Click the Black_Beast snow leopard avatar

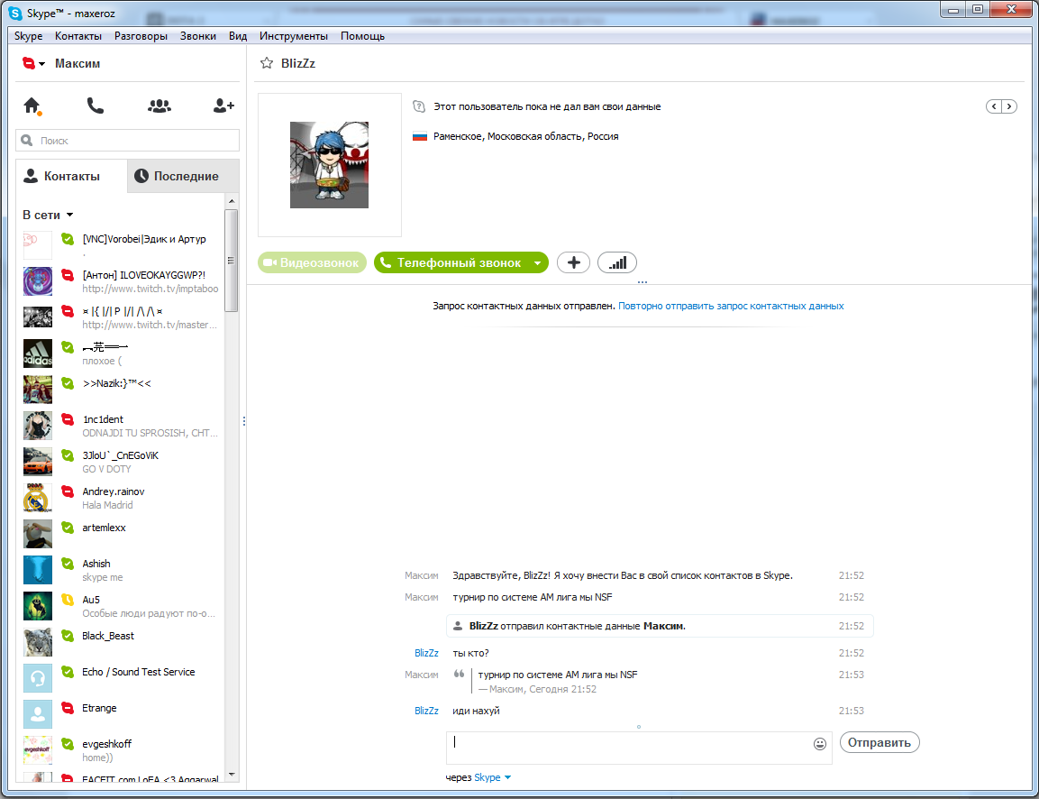click(x=38, y=642)
